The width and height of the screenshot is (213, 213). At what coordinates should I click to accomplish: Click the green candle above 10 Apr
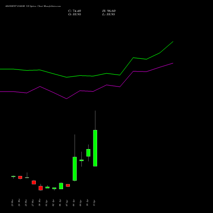[x=88, y=153]
